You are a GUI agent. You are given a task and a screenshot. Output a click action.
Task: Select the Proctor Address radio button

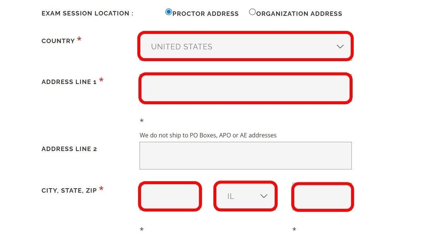[169, 12]
